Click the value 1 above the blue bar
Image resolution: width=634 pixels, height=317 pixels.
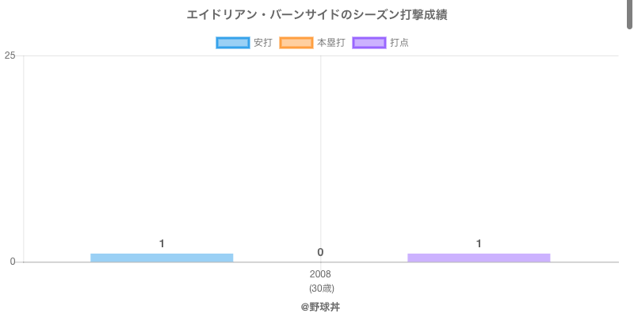coord(162,243)
